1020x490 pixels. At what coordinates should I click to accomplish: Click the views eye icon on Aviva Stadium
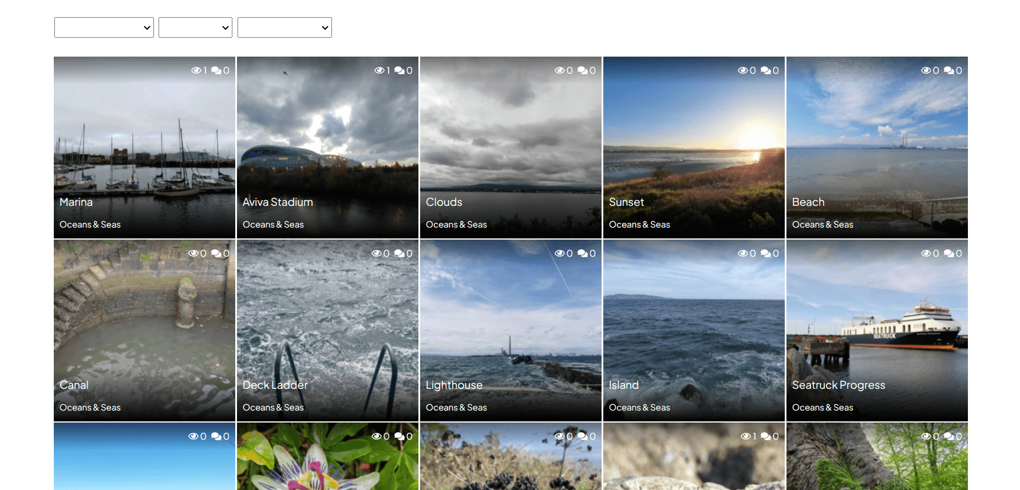[x=379, y=70]
